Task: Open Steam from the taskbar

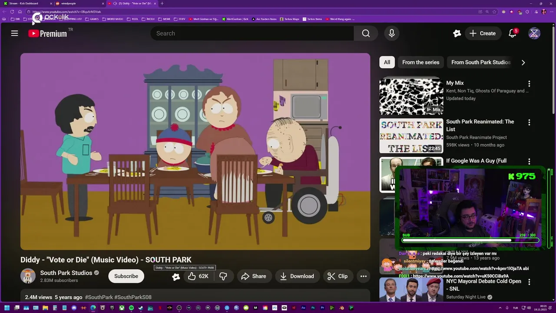Action: point(141,308)
